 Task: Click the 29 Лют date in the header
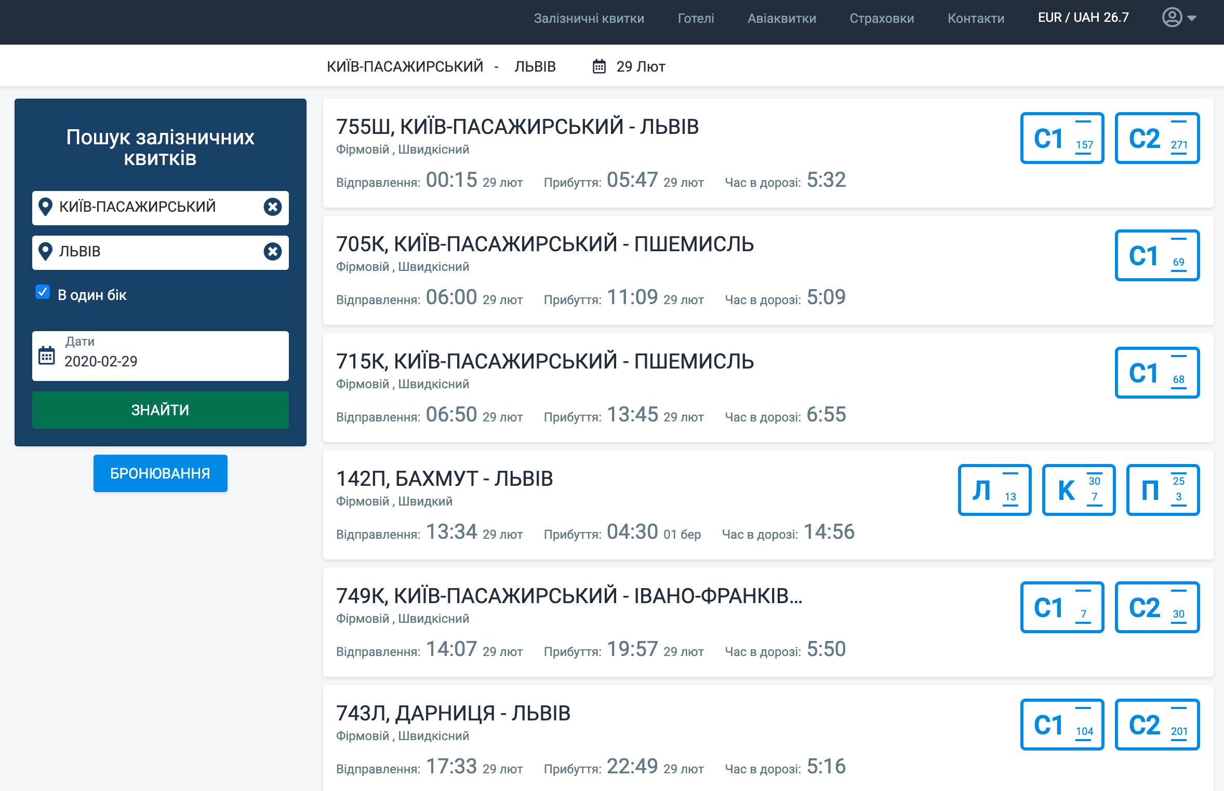click(641, 66)
